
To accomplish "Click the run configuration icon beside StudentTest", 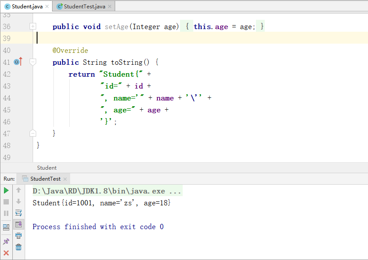I will (x=25, y=179).
